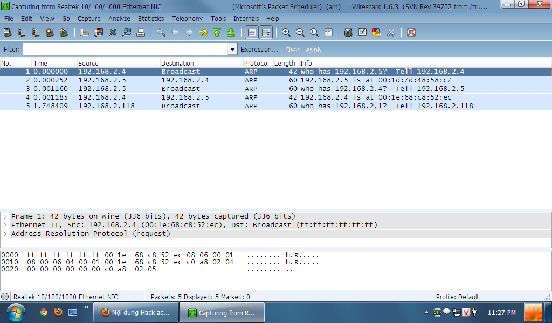This screenshot has width=552, height=323.
Task: Click the Expression... button
Action: tap(259, 50)
